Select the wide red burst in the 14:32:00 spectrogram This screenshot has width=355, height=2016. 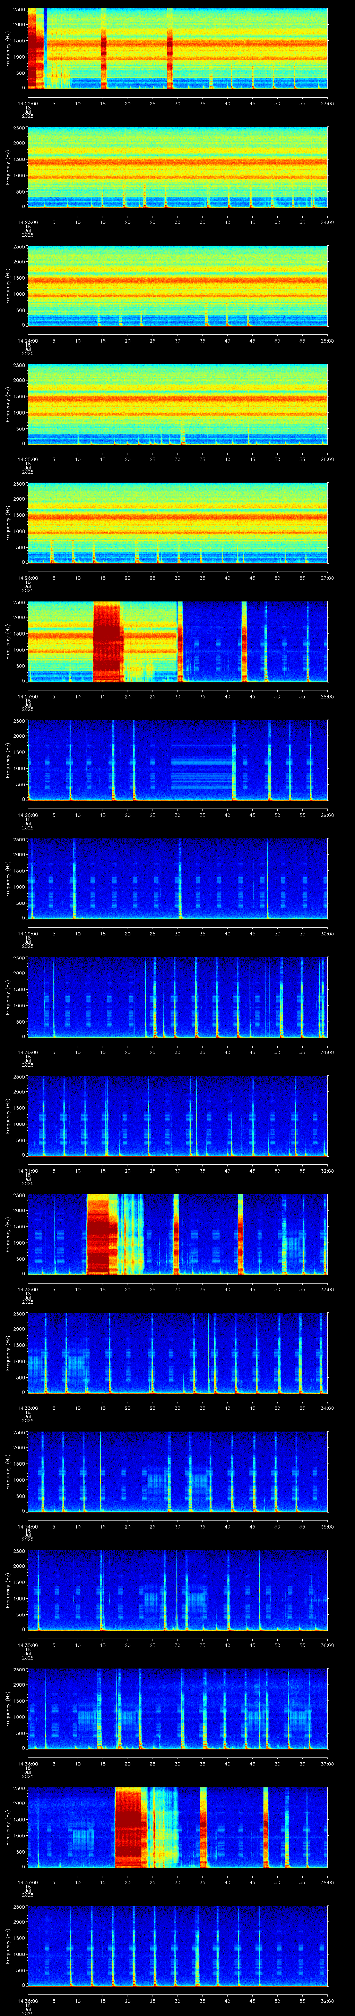102,1234
